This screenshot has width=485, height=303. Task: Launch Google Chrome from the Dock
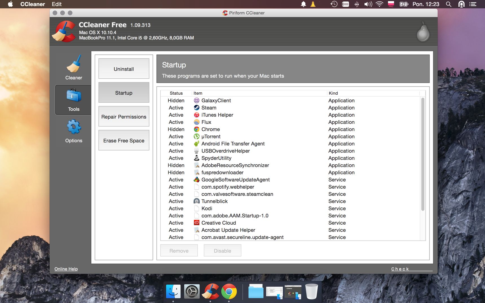229,291
